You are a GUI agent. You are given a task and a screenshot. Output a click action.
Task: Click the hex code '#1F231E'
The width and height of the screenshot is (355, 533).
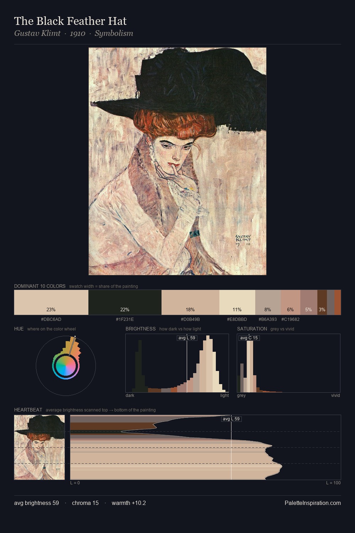[x=125, y=319]
